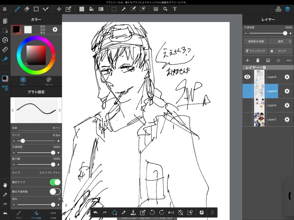Click undo arrow in left sidebar
Viewport: 294px width, 220px height.
(5, 213)
